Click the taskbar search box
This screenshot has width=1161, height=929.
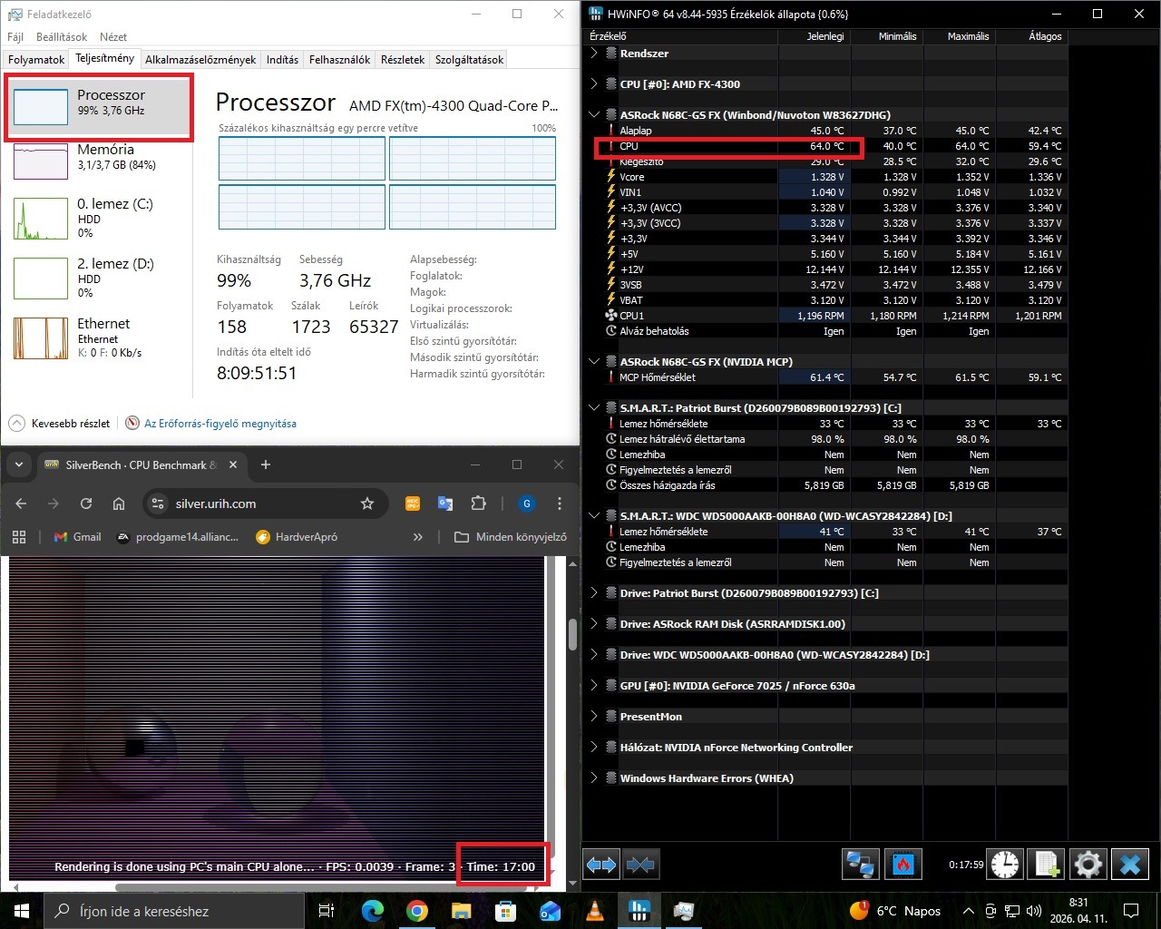(x=173, y=911)
